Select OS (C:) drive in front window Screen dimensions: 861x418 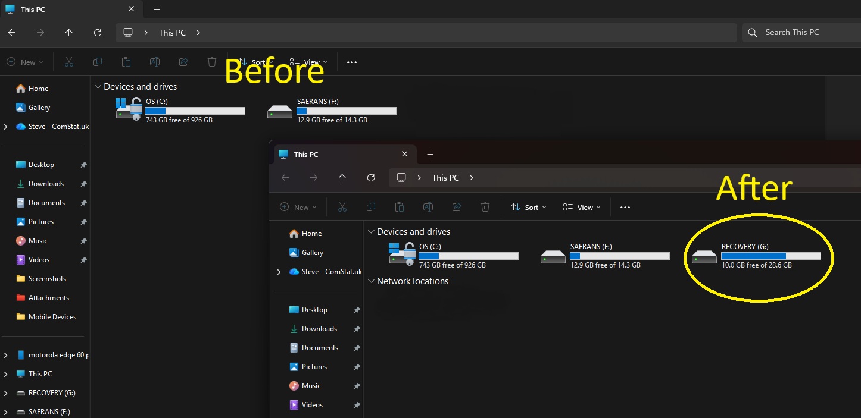(454, 256)
